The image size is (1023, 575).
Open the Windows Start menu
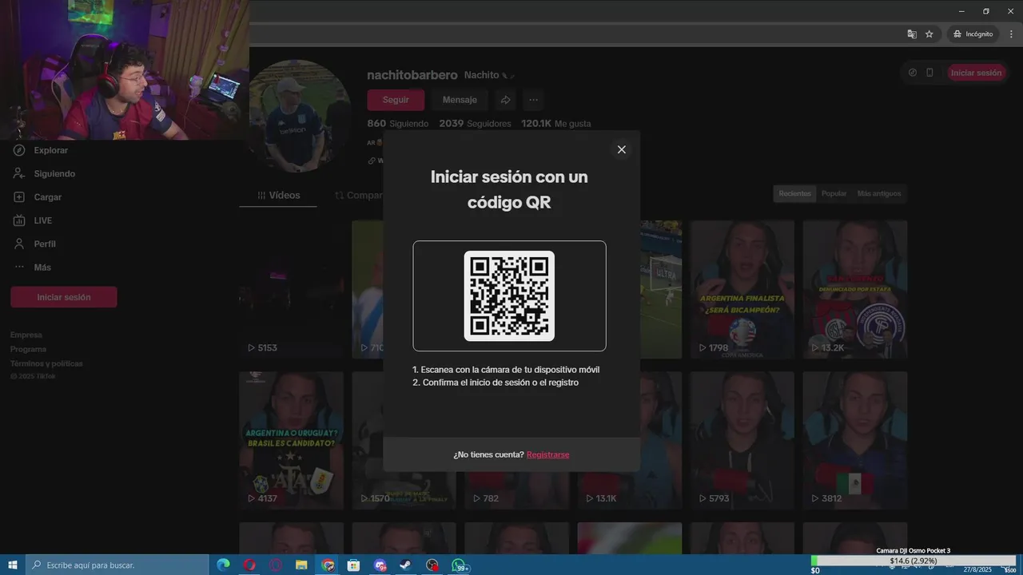(13, 565)
